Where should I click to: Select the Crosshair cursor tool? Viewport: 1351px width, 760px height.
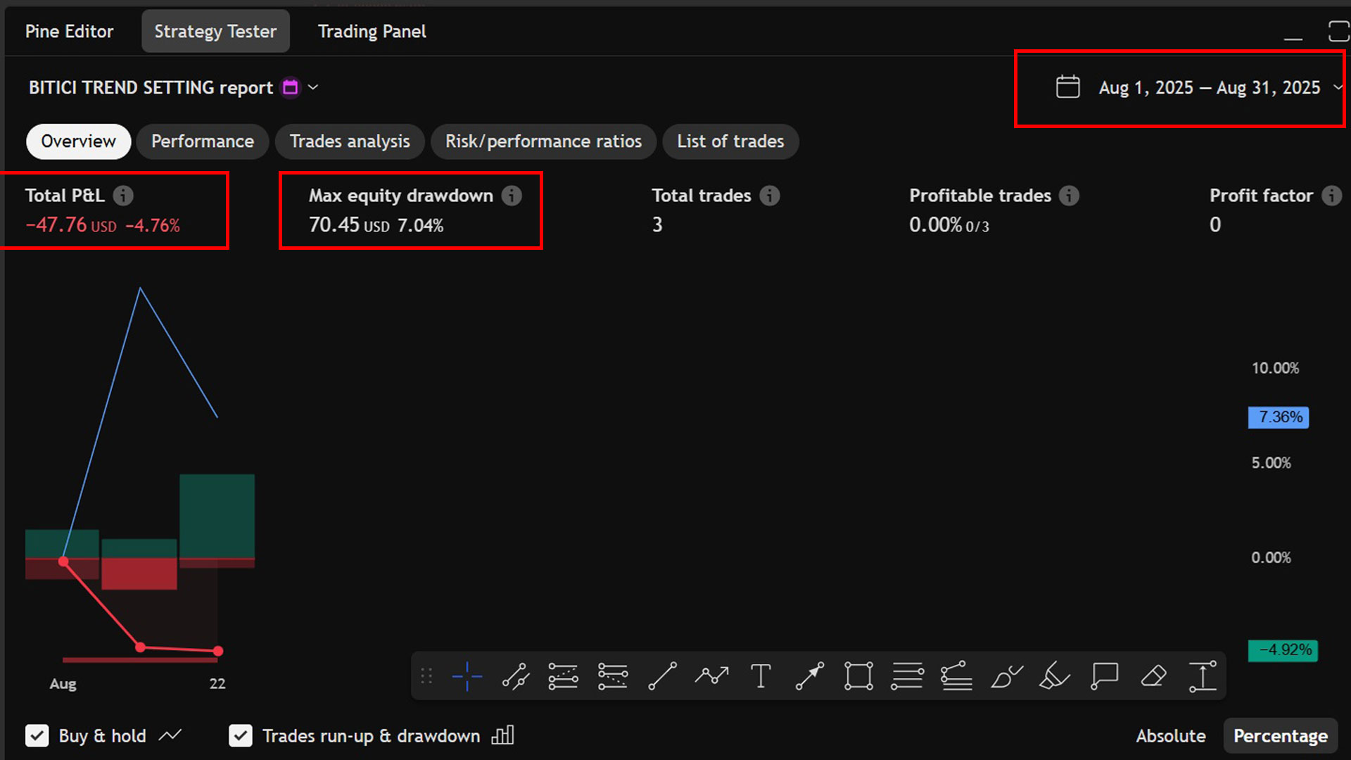467,676
